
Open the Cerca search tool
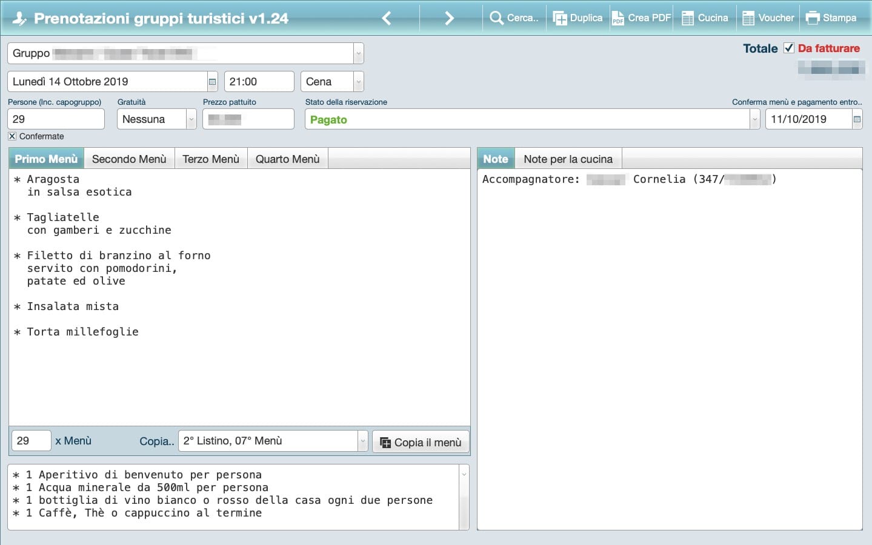514,18
